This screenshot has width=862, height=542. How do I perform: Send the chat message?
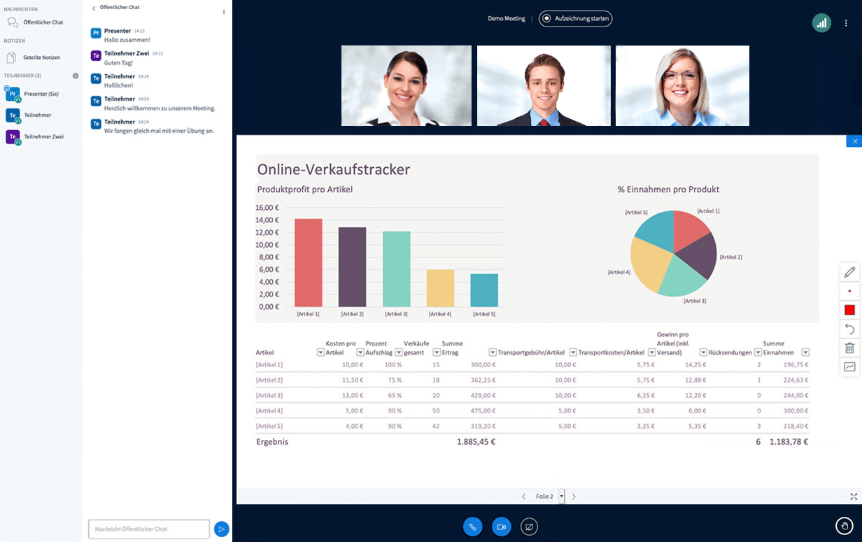[x=221, y=529]
